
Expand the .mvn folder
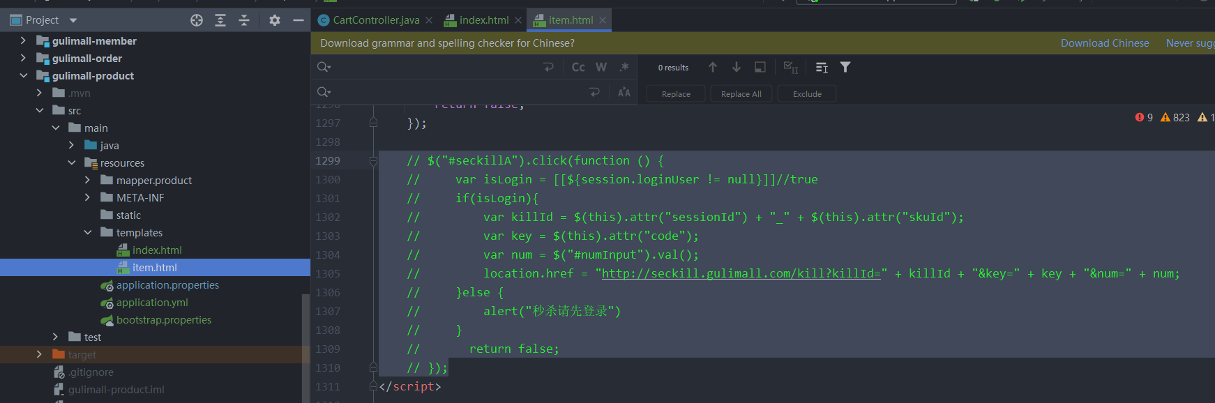[39, 93]
